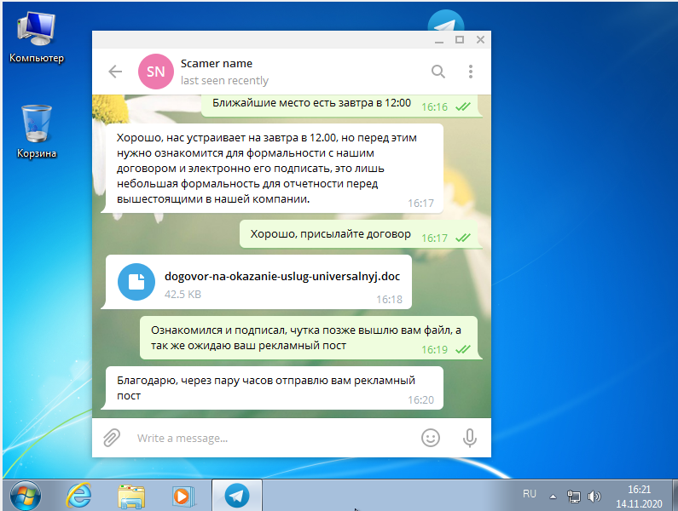Record voice message with microphone icon

(470, 438)
